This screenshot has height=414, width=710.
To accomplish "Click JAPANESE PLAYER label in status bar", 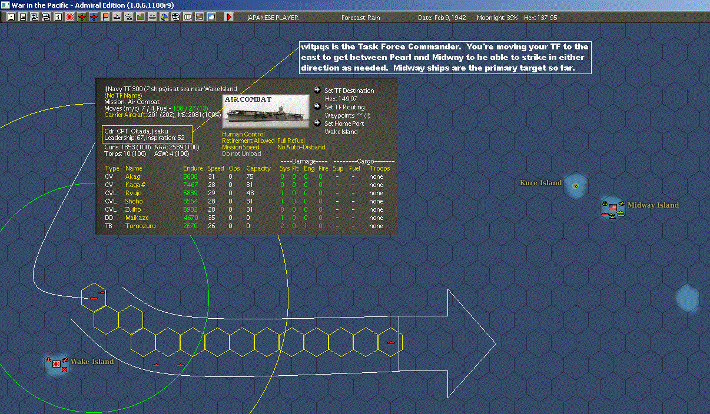I will click(x=273, y=18).
